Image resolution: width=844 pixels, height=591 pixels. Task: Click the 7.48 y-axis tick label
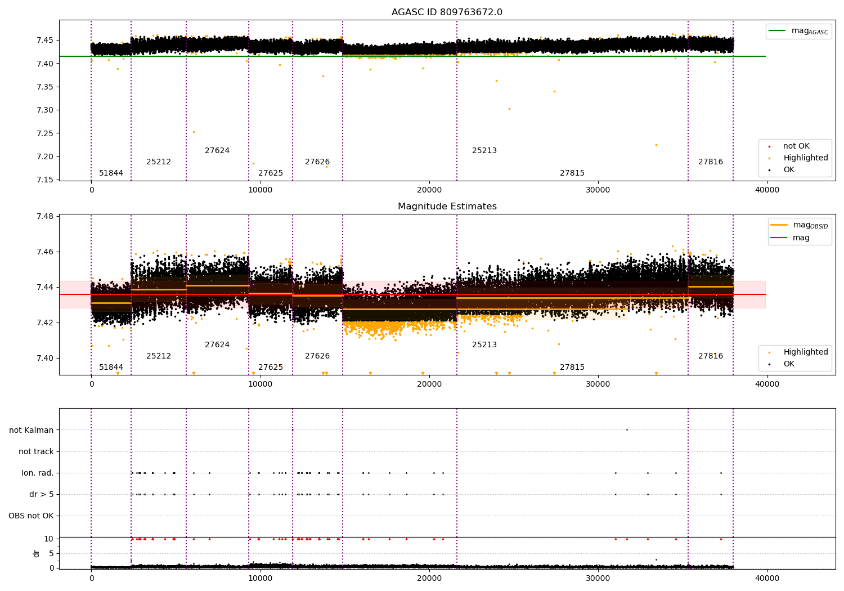[45, 217]
